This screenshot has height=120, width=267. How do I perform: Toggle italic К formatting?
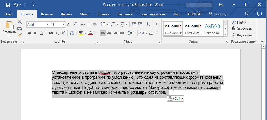35,33
